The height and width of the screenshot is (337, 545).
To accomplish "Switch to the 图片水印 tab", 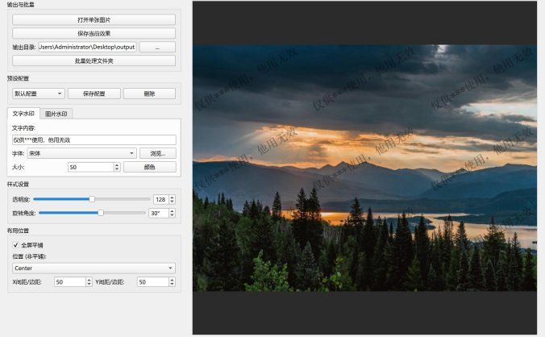I will click(56, 114).
